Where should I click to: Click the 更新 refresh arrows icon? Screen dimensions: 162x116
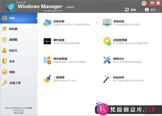click(x=127, y=10)
